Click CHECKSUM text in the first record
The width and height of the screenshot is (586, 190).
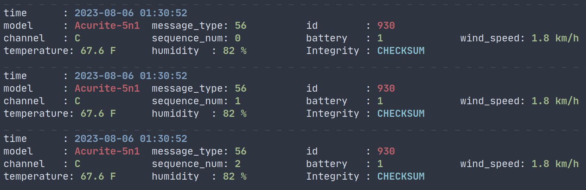401,51
